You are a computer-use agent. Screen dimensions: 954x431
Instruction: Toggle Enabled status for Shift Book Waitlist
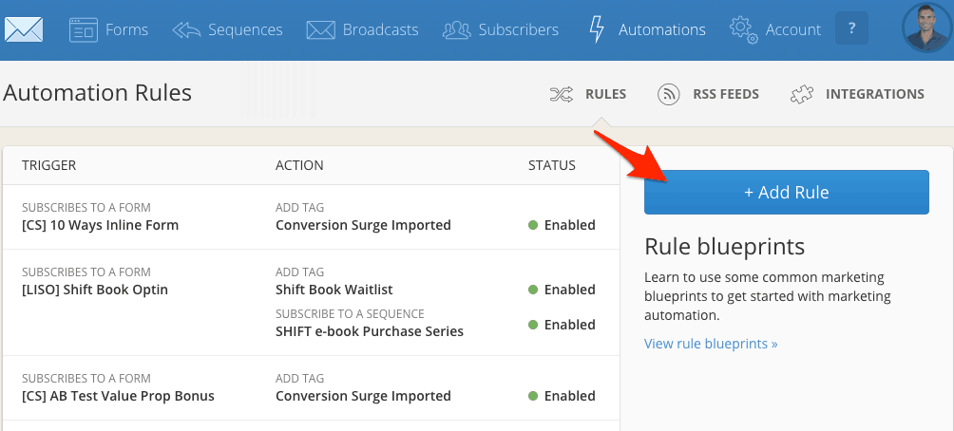tap(562, 290)
